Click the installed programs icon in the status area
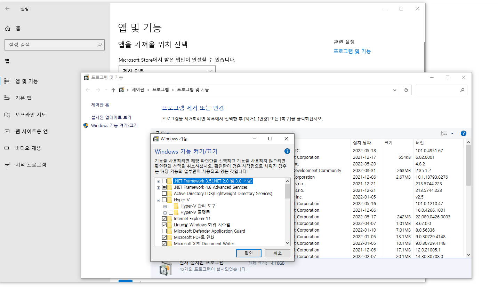The image size is (498, 288). coord(166,268)
